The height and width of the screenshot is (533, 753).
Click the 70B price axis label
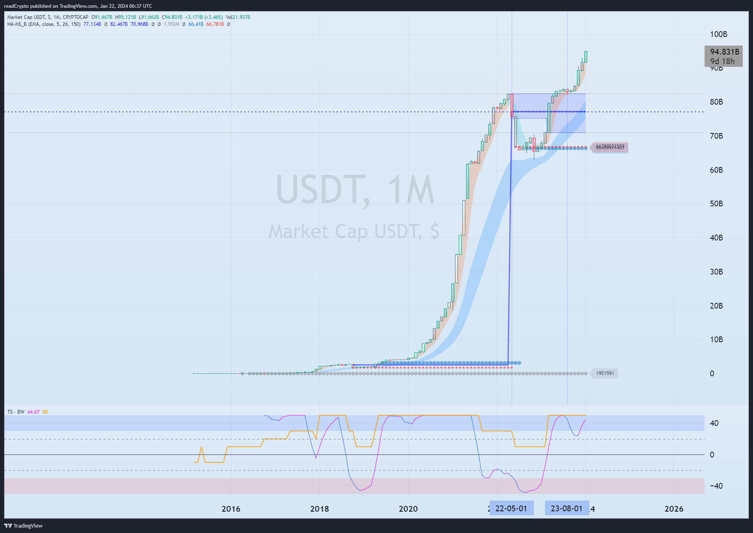tap(716, 136)
